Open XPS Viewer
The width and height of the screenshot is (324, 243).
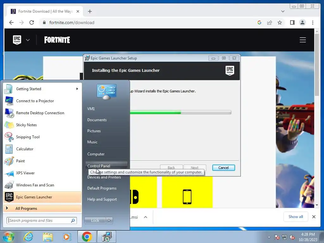coord(42,173)
